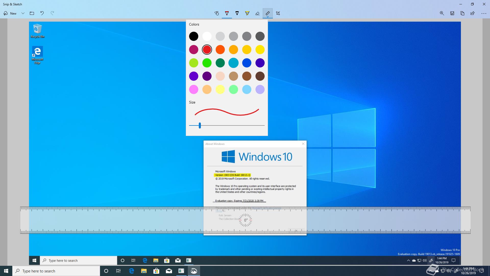Pick the orange color swatch

pos(220,50)
